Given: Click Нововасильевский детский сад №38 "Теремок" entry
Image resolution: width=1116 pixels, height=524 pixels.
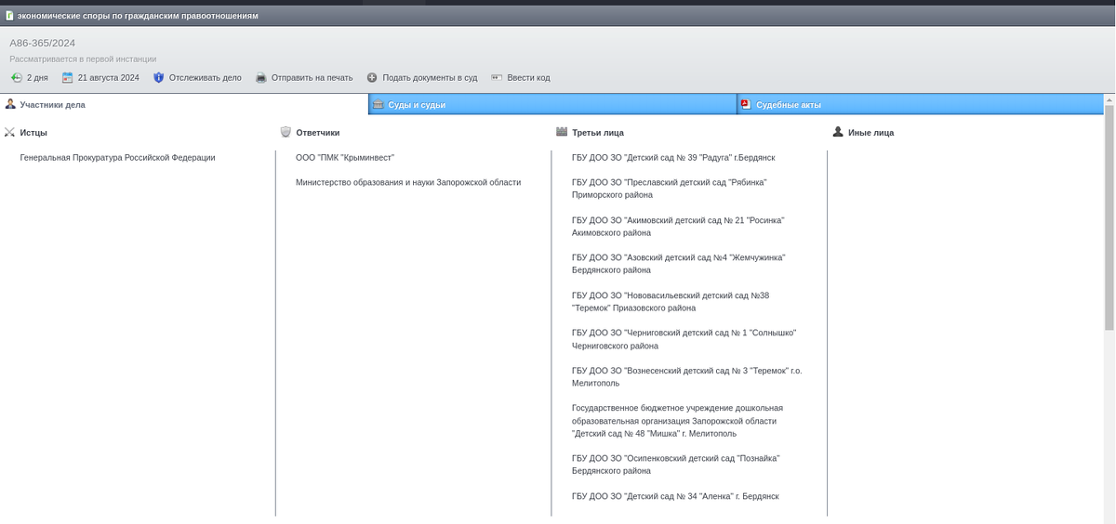Looking at the screenshot, I should pyautogui.click(x=671, y=302).
